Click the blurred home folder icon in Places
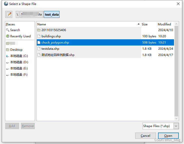Viewport: 184px width, 144px height. tap(8, 43)
